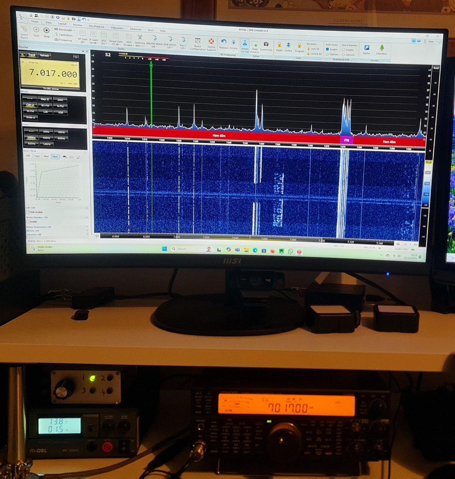Switch to the Memories tab
Image resolution: width=455 pixels, height=479 pixels.
click(136, 29)
